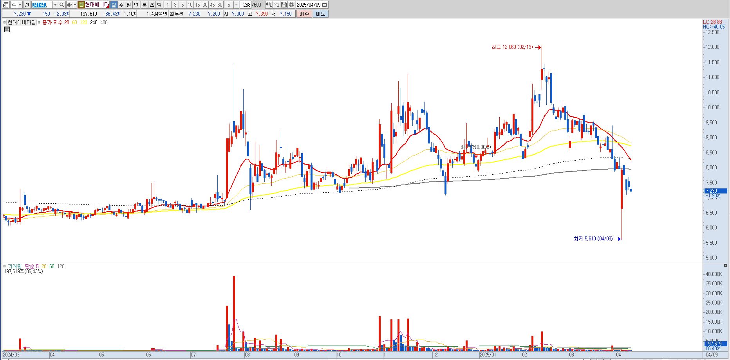Open the stock search magnifier
The height and width of the screenshot is (360, 730).
point(61,5)
